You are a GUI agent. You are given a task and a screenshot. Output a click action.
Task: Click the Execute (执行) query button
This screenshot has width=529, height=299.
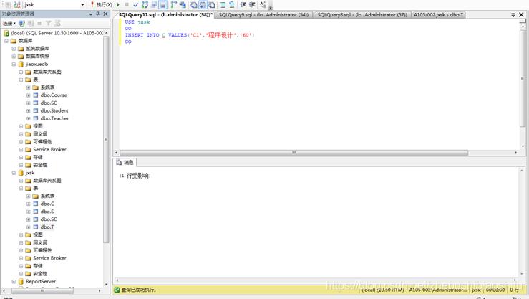click(100, 5)
